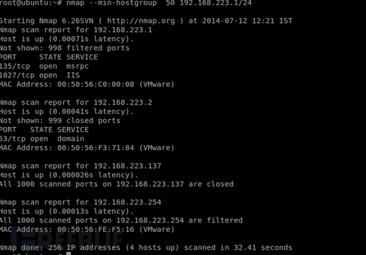
Task: Click the line saying all ports are filtered
Action: [x=121, y=220]
